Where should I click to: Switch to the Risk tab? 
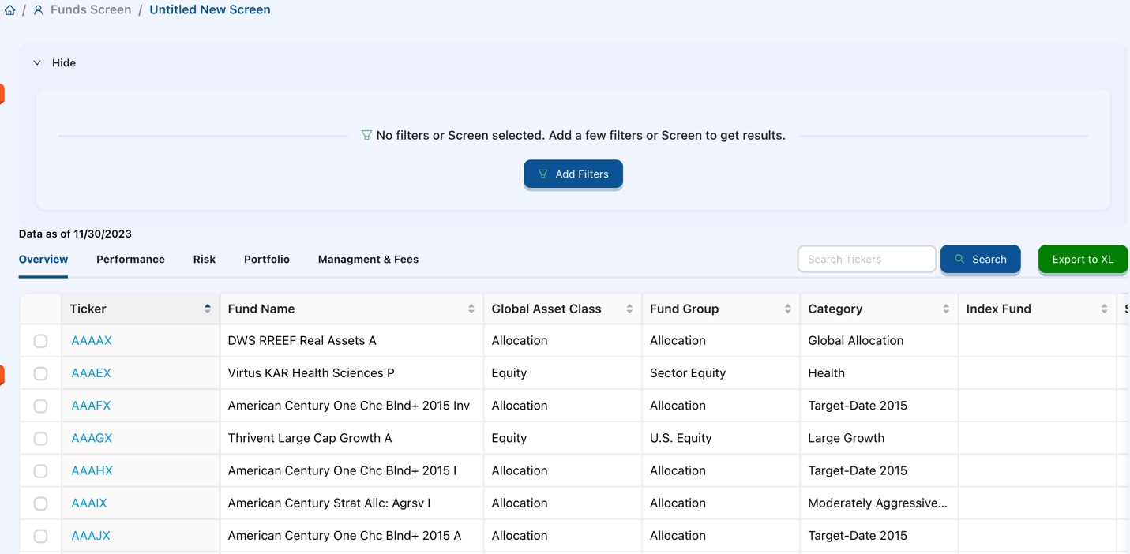205,259
